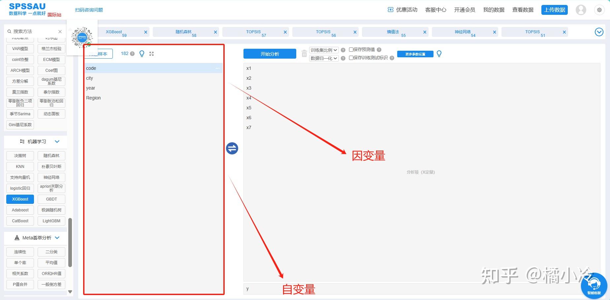The image size is (610, 300).
Task: Open the 数据归一化 dropdown
Action: [324, 58]
